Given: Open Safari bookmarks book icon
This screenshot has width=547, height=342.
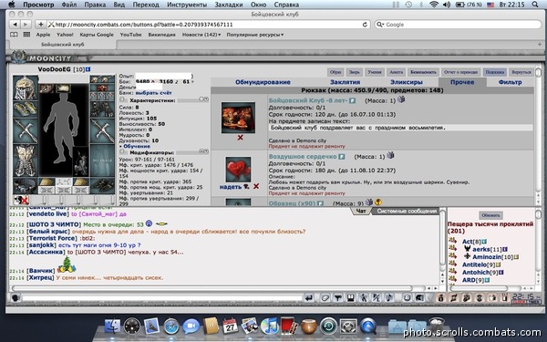Looking at the screenshot, I should [14, 35].
